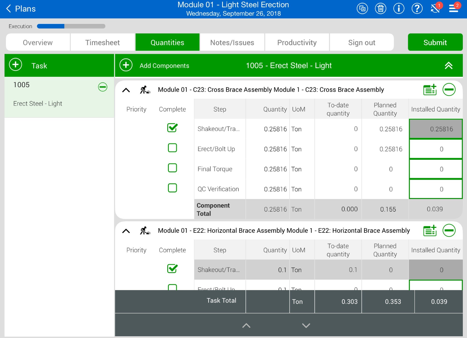Open the hamburger menu with badge
The width and height of the screenshot is (467, 338).
454,9
